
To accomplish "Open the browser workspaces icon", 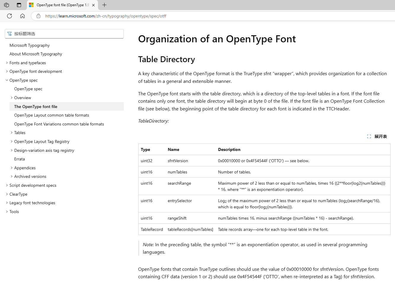I will 7,5.
